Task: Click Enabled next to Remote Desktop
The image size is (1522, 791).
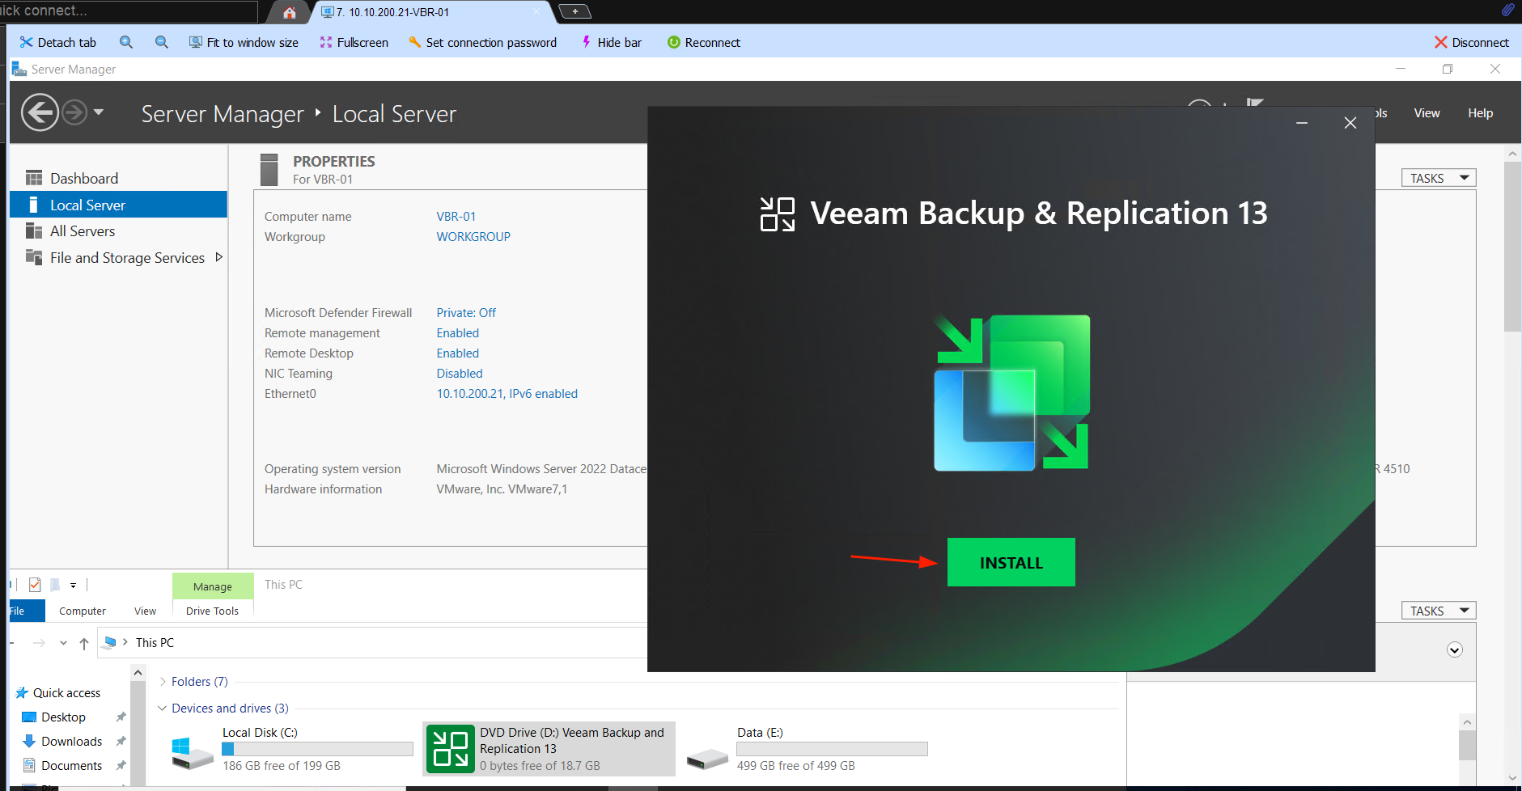Action: coord(457,353)
